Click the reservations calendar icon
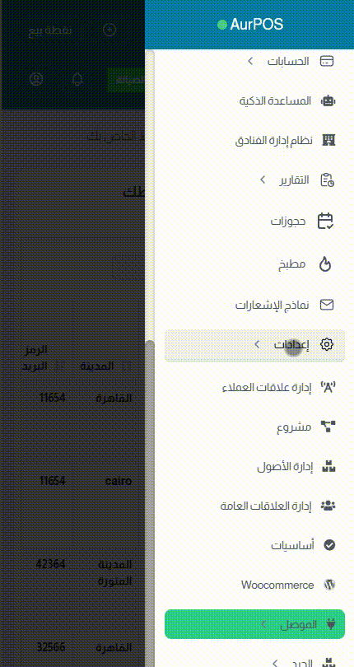The image size is (354, 667). click(326, 222)
